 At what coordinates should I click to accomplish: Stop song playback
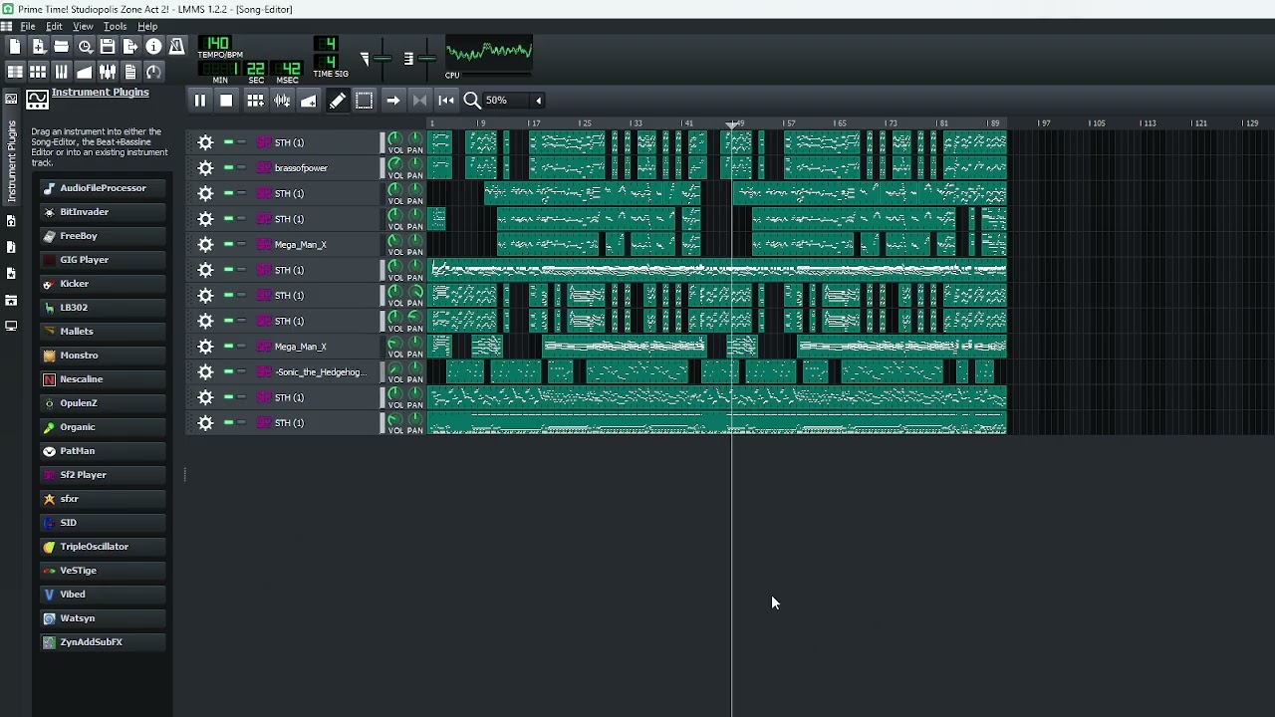click(226, 101)
